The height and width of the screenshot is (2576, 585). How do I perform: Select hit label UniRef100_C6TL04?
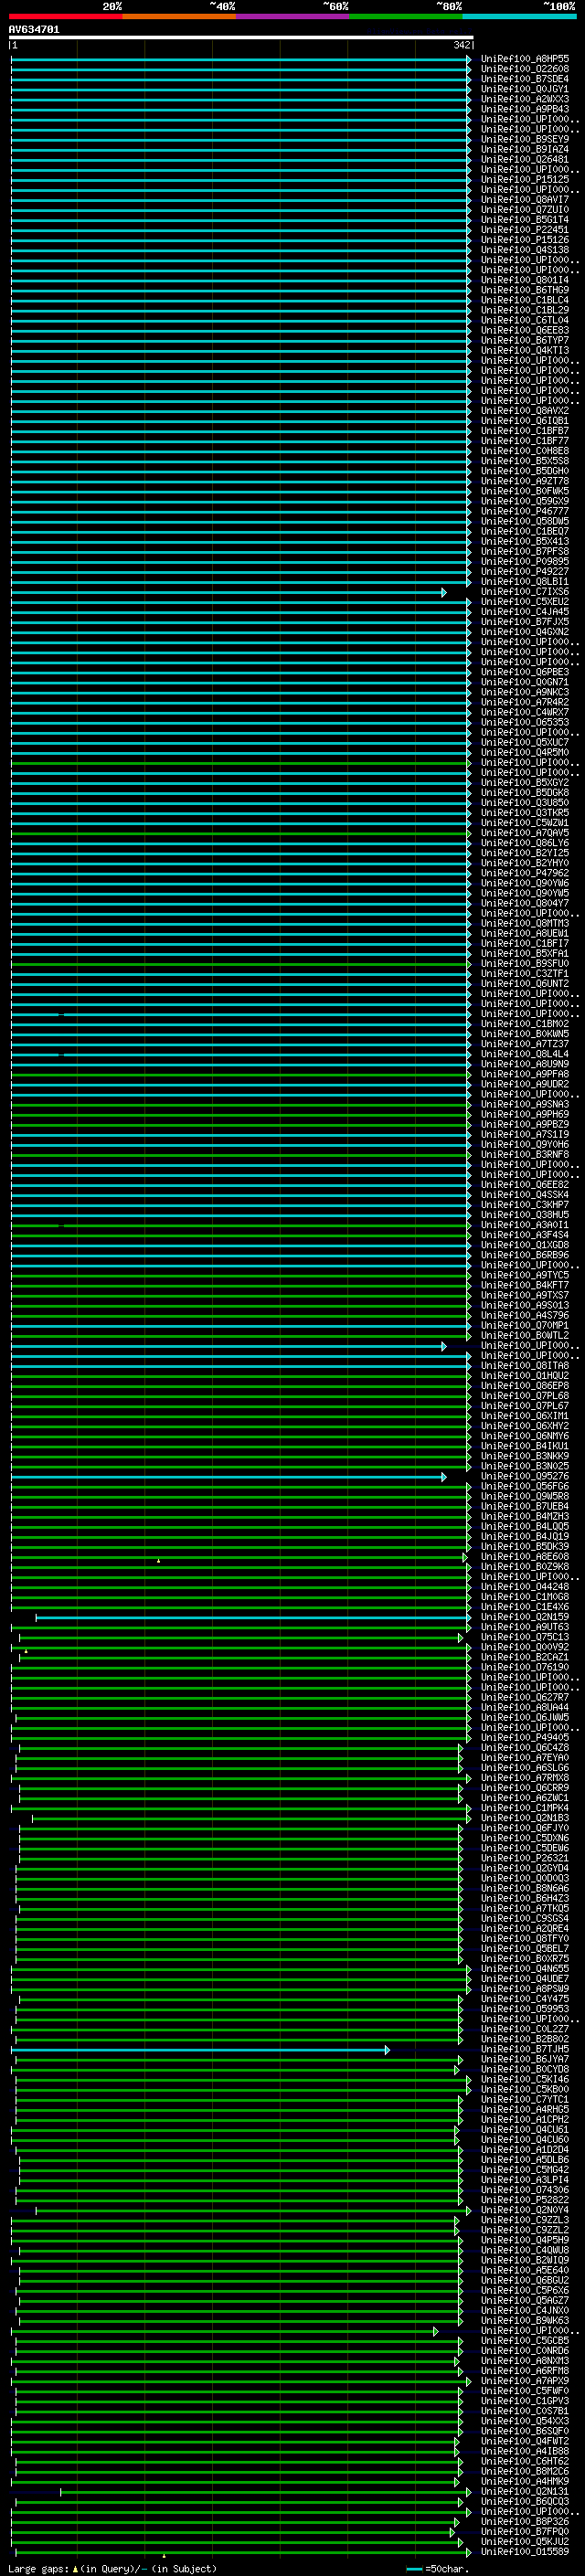tap(525, 320)
